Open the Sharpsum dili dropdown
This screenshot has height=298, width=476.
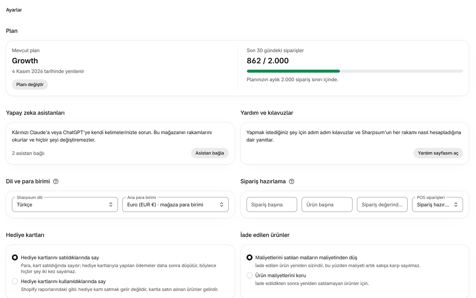point(65,205)
